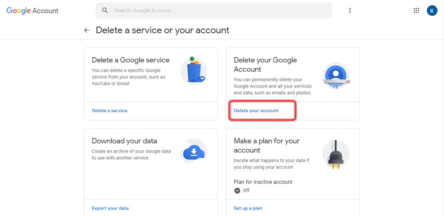Click the magnifying glass search icon
The height and width of the screenshot is (216, 444).
coord(105,10)
